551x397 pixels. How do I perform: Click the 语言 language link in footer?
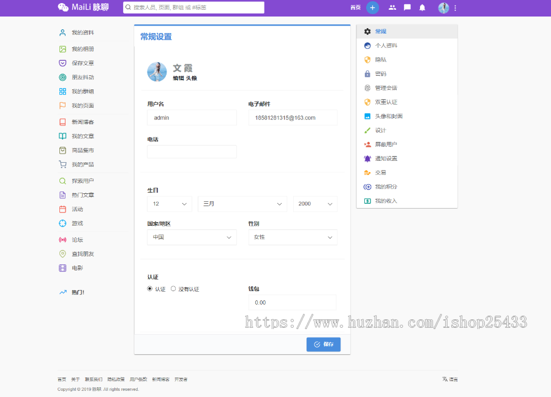tap(450, 379)
